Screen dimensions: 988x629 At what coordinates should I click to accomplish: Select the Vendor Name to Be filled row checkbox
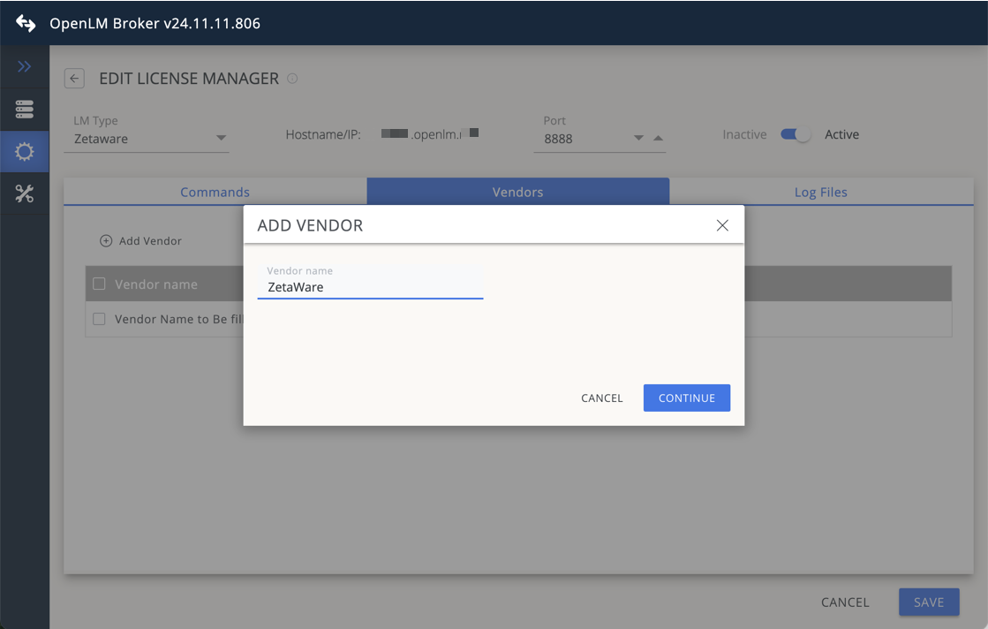(99, 319)
